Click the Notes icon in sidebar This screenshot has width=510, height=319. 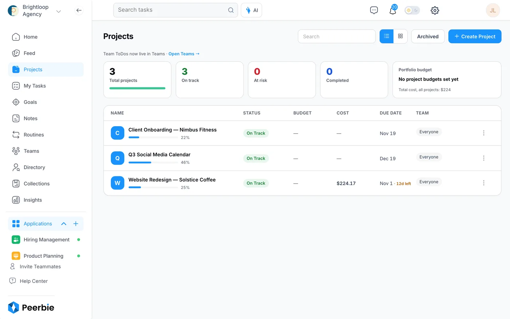pos(16,118)
